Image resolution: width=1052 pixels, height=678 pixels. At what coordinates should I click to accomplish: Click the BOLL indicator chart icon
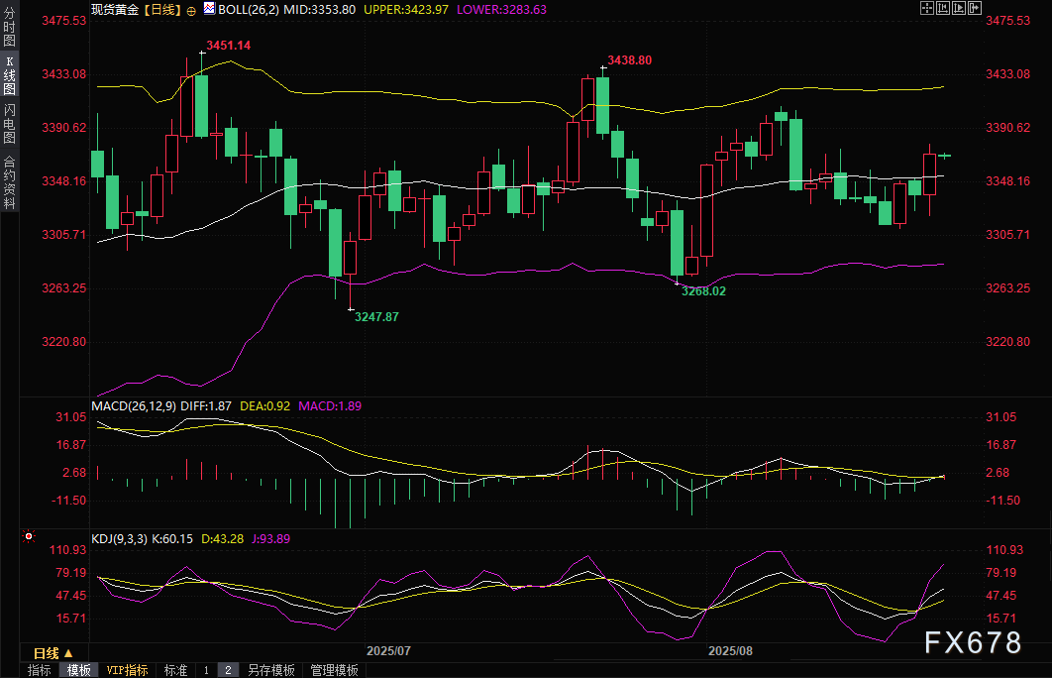click(x=207, y=9)
